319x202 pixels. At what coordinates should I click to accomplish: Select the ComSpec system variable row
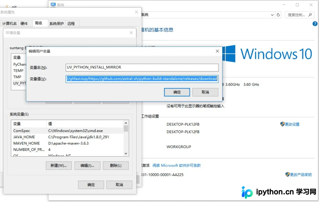point(68,131)
